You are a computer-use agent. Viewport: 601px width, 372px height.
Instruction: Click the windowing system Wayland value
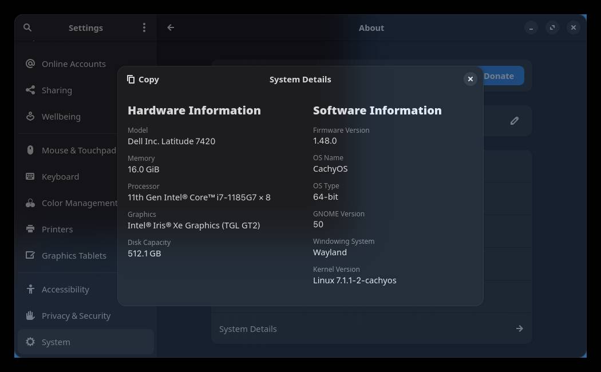tap(330, 252)
